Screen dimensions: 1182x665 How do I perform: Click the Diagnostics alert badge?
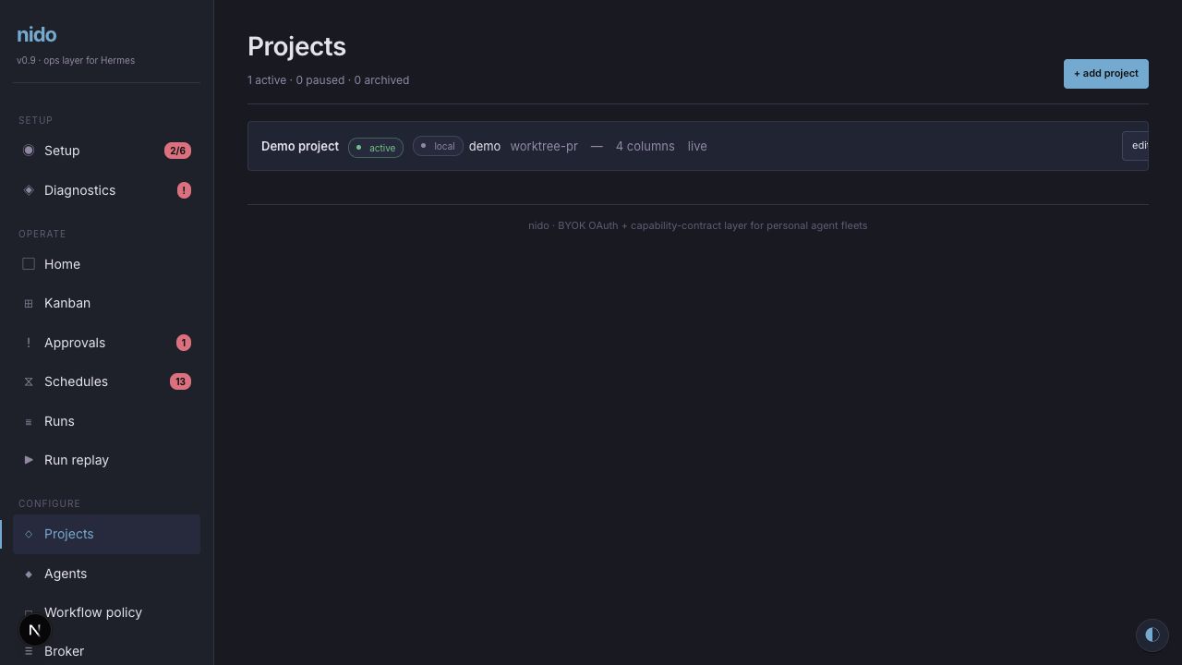184,190
